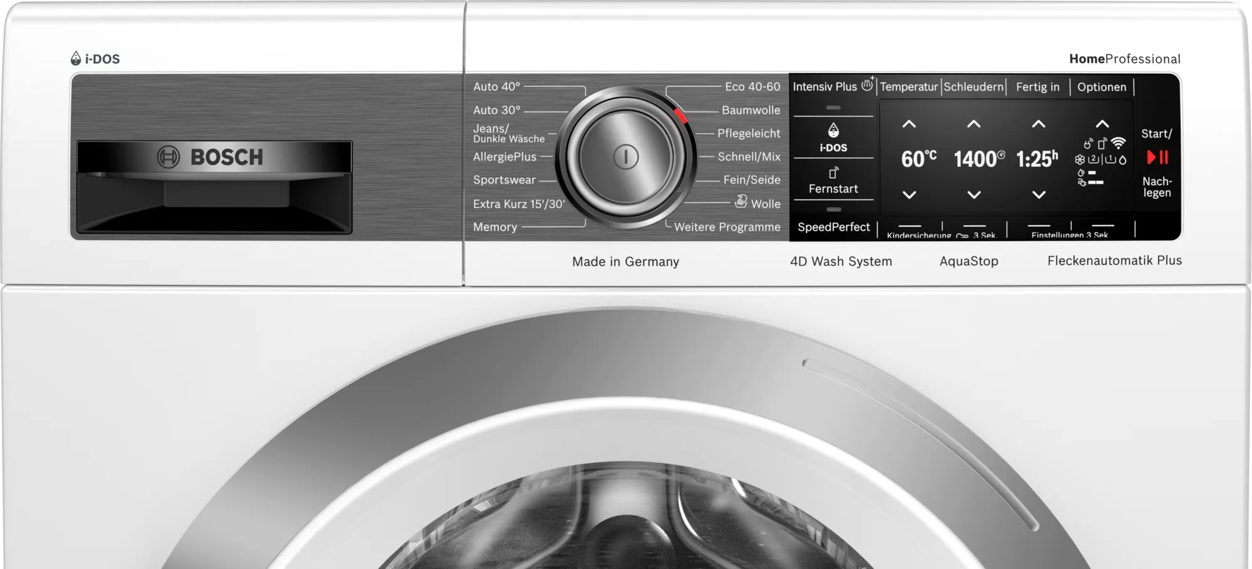Click the AquaStop label
1252x569 pixels.
click(x=969, y=261)
